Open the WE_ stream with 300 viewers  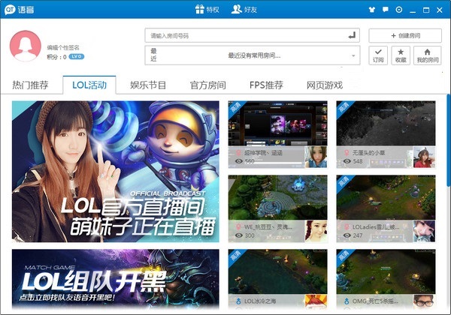pyautogui.click(x=277, y=208)
